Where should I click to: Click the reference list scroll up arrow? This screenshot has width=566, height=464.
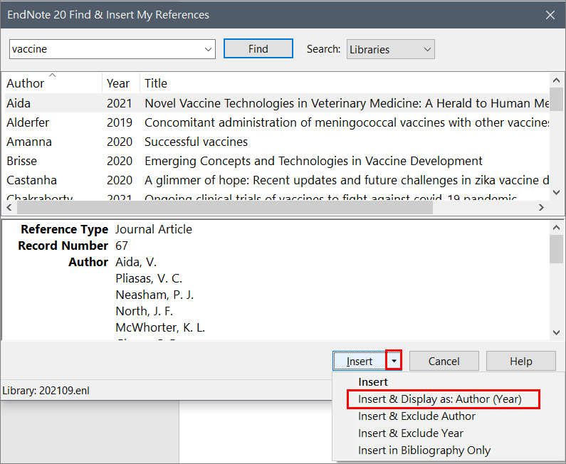[556, 80]
